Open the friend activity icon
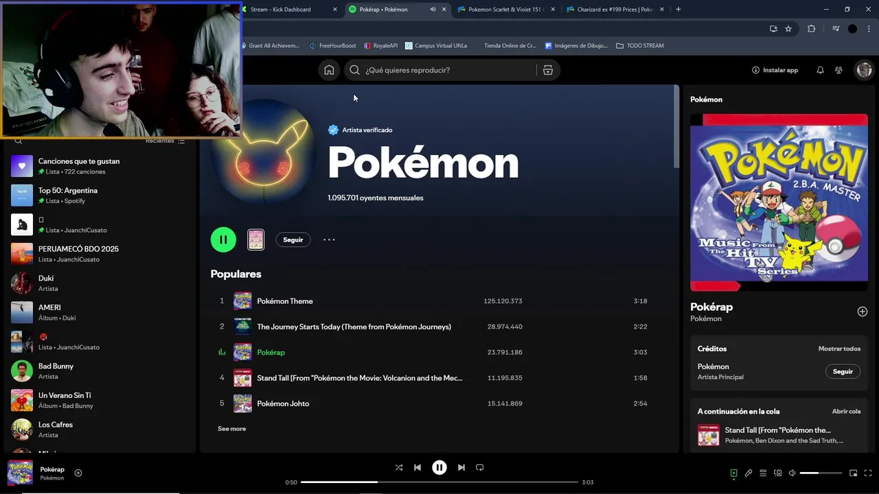 pos(838,70)
